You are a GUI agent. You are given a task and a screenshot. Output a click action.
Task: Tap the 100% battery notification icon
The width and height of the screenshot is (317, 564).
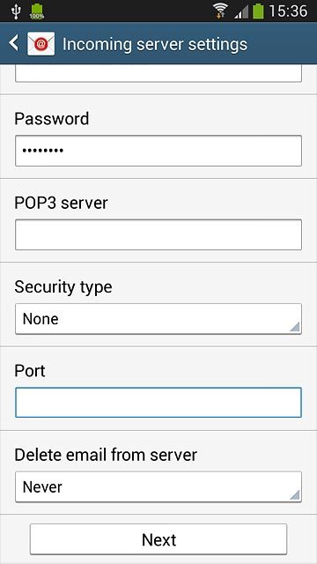click(37, 11)
